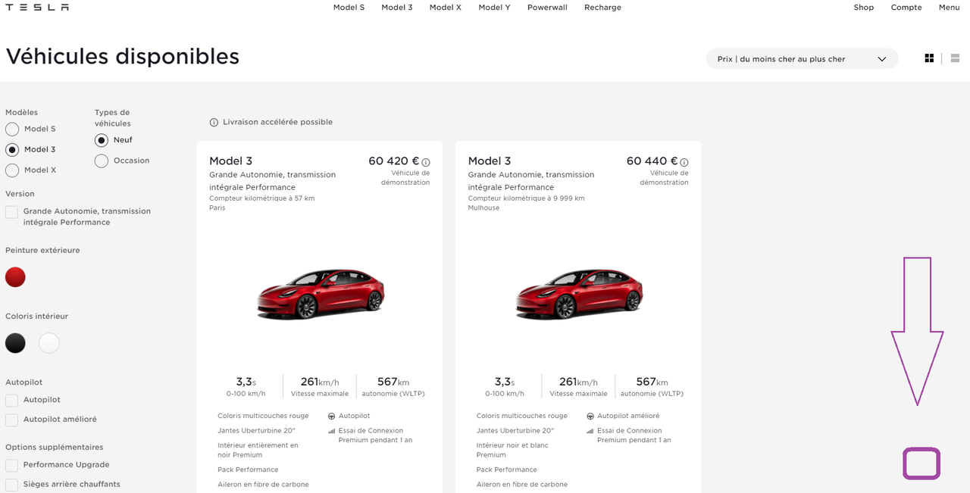This screenshot has width=970, height=493.
Task: Click Compteur kilométrique à 57 km text
Action: tap(262, 198)
